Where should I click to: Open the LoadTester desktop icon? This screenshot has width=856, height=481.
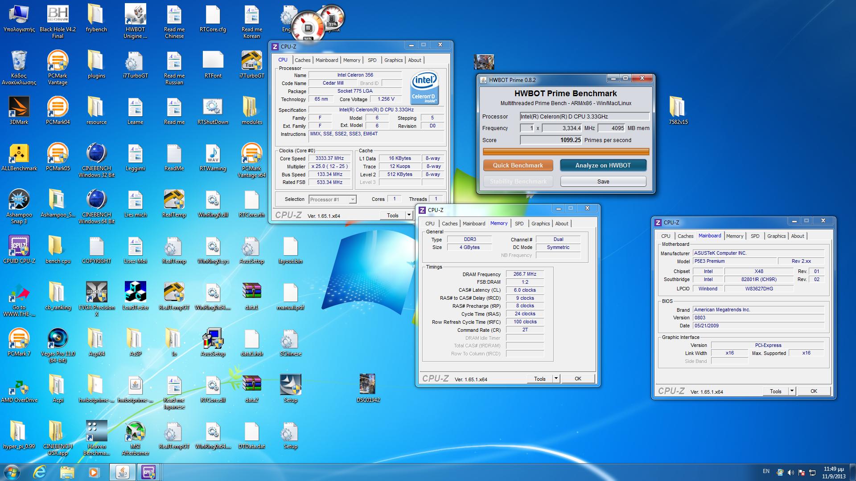135,296
